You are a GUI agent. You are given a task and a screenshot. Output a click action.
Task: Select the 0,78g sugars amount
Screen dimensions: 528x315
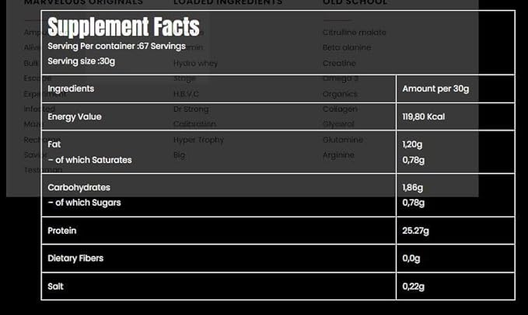[413, 202]
